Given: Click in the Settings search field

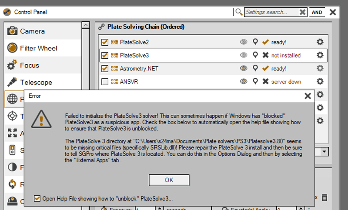Looking at the screenshot, I should (271, 12).
